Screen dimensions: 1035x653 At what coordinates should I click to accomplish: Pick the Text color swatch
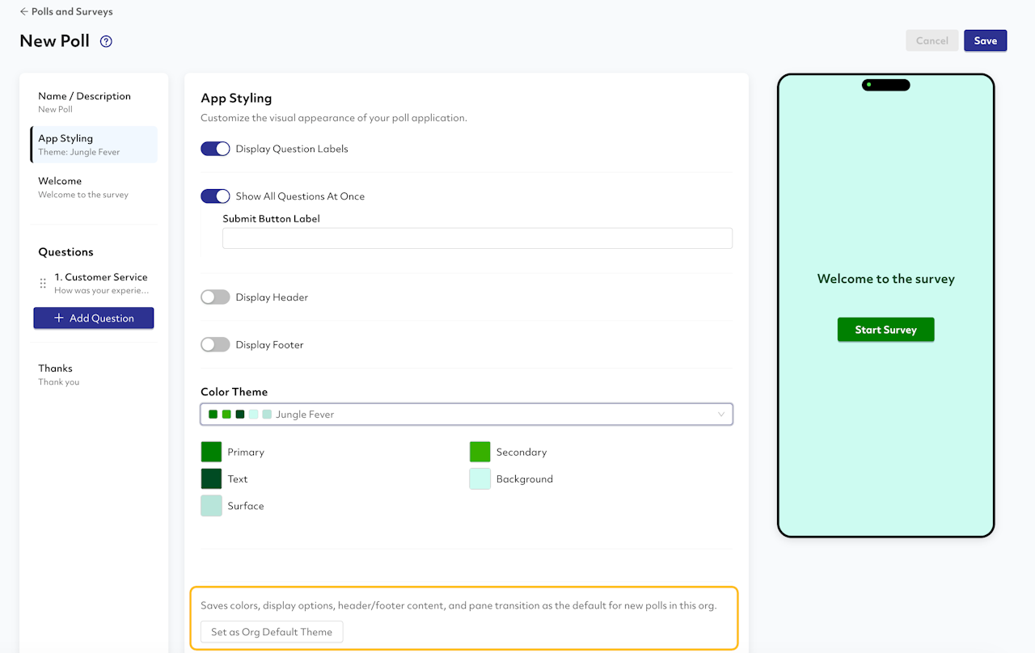211,478
